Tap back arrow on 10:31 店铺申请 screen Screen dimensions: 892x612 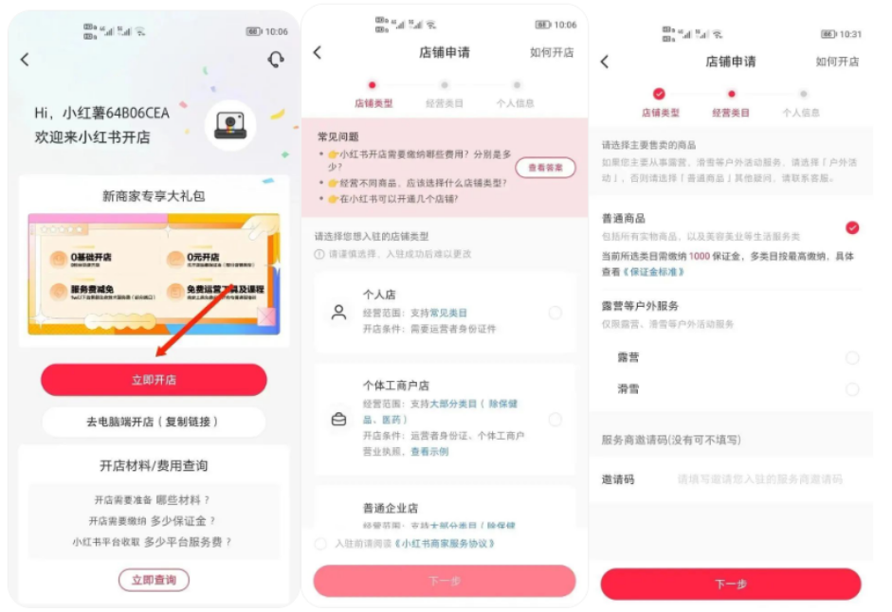(x=605, y=62)
